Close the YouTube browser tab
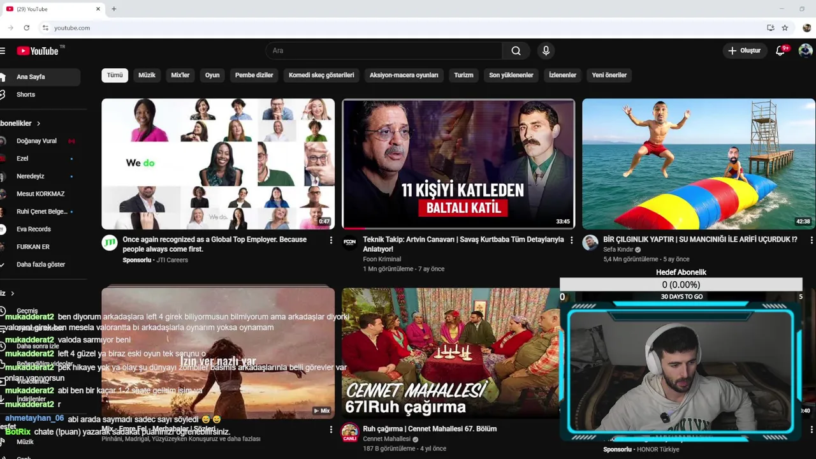Viewport: 816px width, 459px height. click(x=98, y=9)
